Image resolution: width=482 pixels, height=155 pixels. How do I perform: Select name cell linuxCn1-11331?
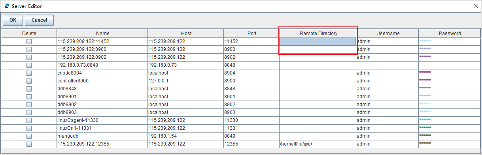coord(102,128)
